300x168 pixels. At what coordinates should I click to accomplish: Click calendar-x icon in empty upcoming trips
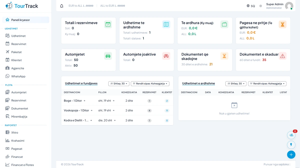[x=234, y=105]
